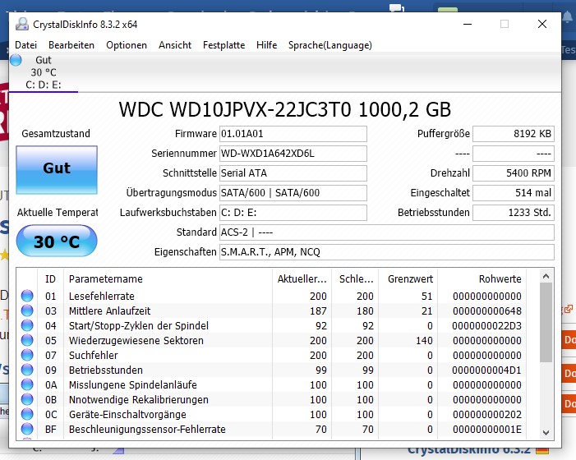Click the ID column header
576x460 pixels.
51,279
